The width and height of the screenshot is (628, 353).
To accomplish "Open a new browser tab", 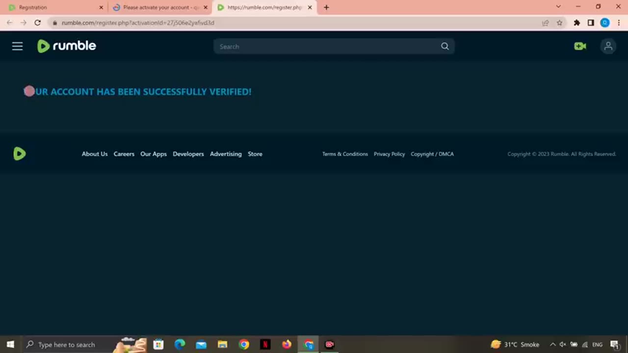I will tap(326, 7).
